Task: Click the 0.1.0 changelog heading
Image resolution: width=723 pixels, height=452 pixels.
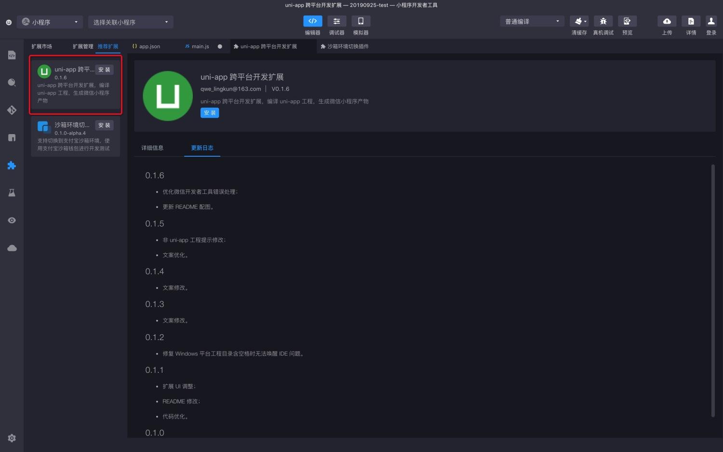Action: tap(155, 433)
